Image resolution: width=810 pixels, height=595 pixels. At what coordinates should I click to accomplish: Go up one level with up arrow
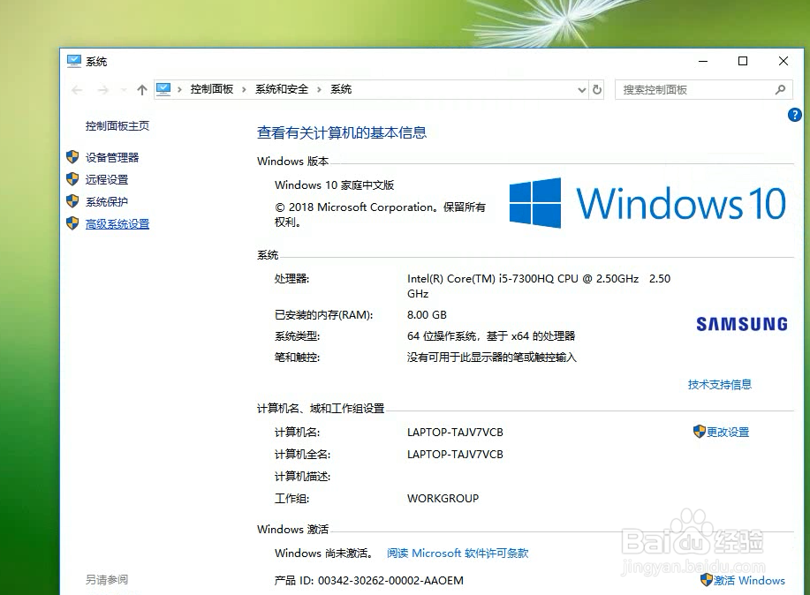click(142, 90)
